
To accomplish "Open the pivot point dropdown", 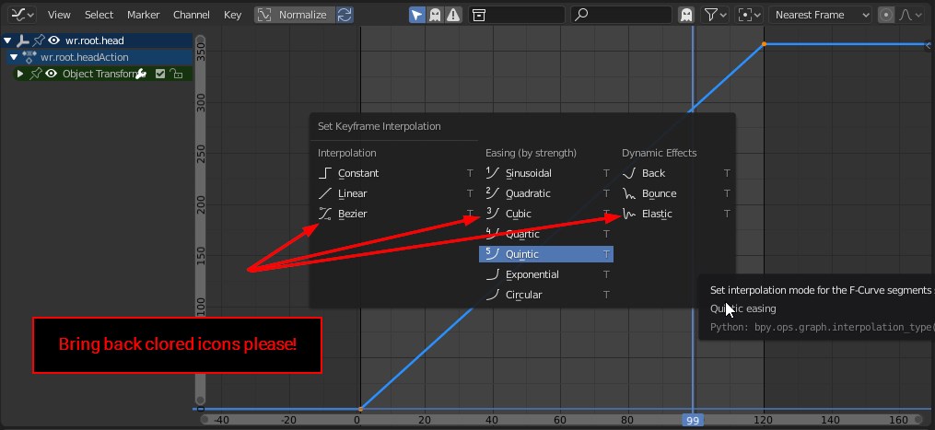I will click(x=750, y=15).
